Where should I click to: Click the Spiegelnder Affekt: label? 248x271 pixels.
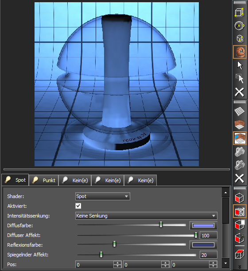(28, 255)
